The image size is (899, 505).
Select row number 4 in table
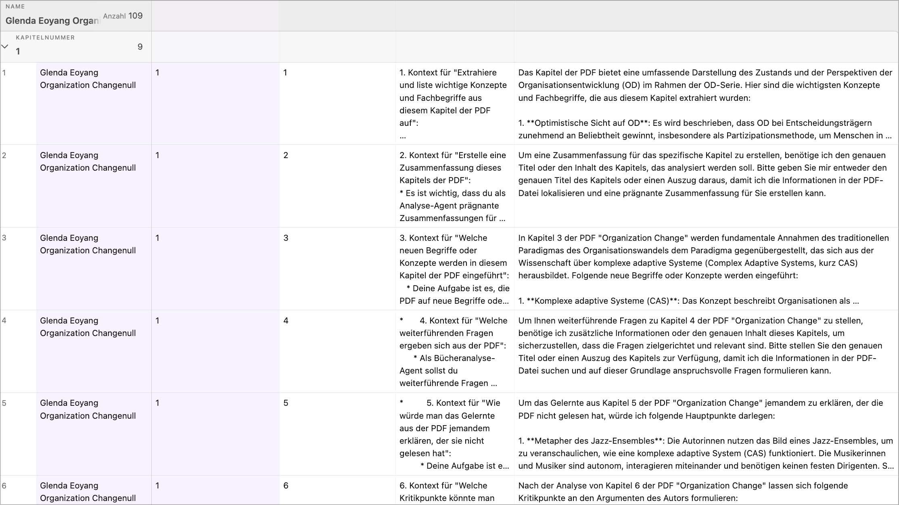tap(4, 321)
